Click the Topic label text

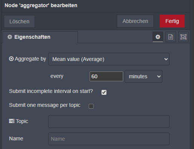(22, 121)
